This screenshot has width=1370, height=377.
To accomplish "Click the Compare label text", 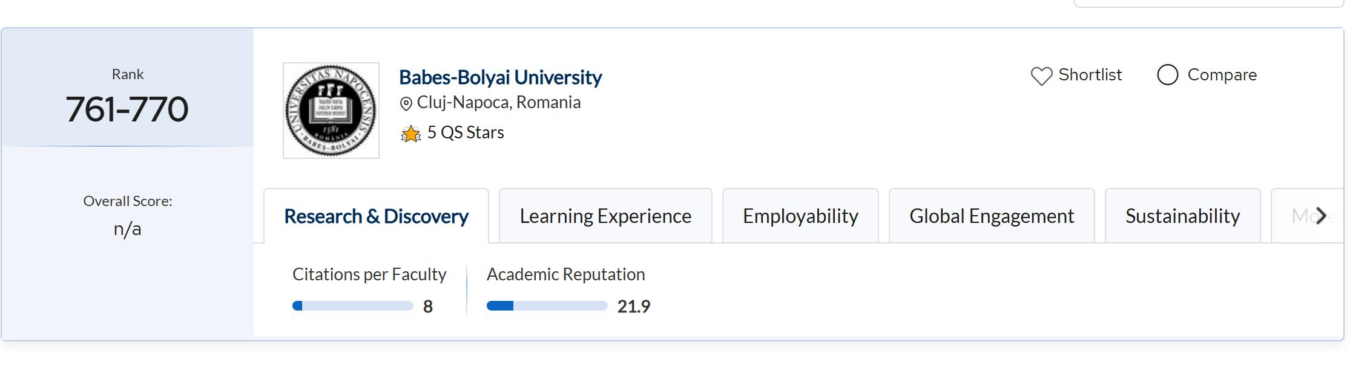I will 1222,75.
